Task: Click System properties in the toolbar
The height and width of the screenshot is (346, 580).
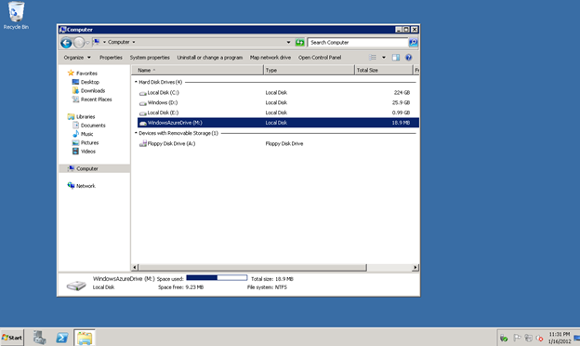Action: coord(150,58)
